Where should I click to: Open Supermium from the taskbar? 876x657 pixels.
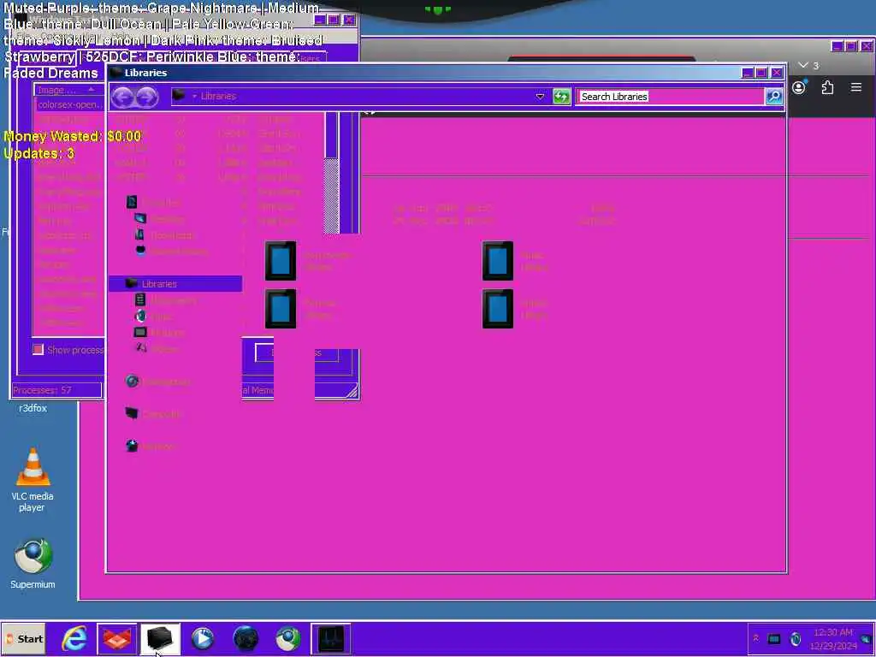[x=287, y=638]
